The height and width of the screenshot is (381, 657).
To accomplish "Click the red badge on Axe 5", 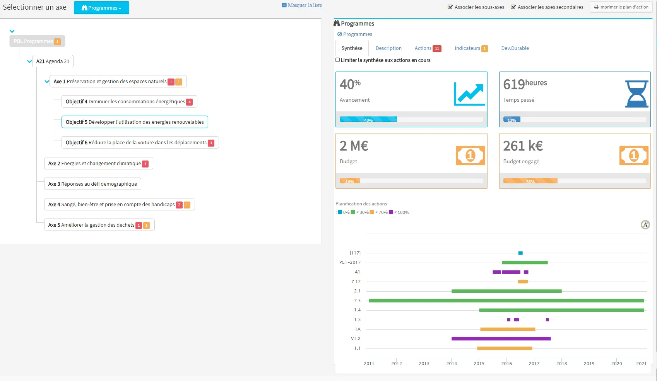I will (x=139, y=226).
